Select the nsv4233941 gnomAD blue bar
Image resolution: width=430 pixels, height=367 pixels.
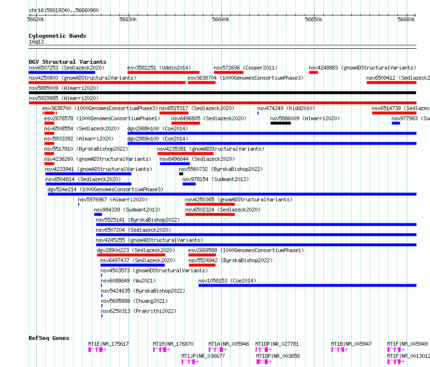click(88, 174)
